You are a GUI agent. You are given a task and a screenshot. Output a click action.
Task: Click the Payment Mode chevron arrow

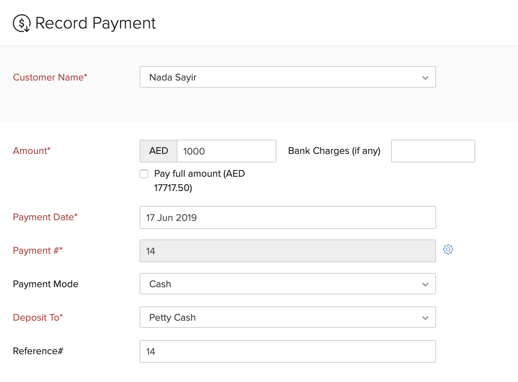pos(425,284)
